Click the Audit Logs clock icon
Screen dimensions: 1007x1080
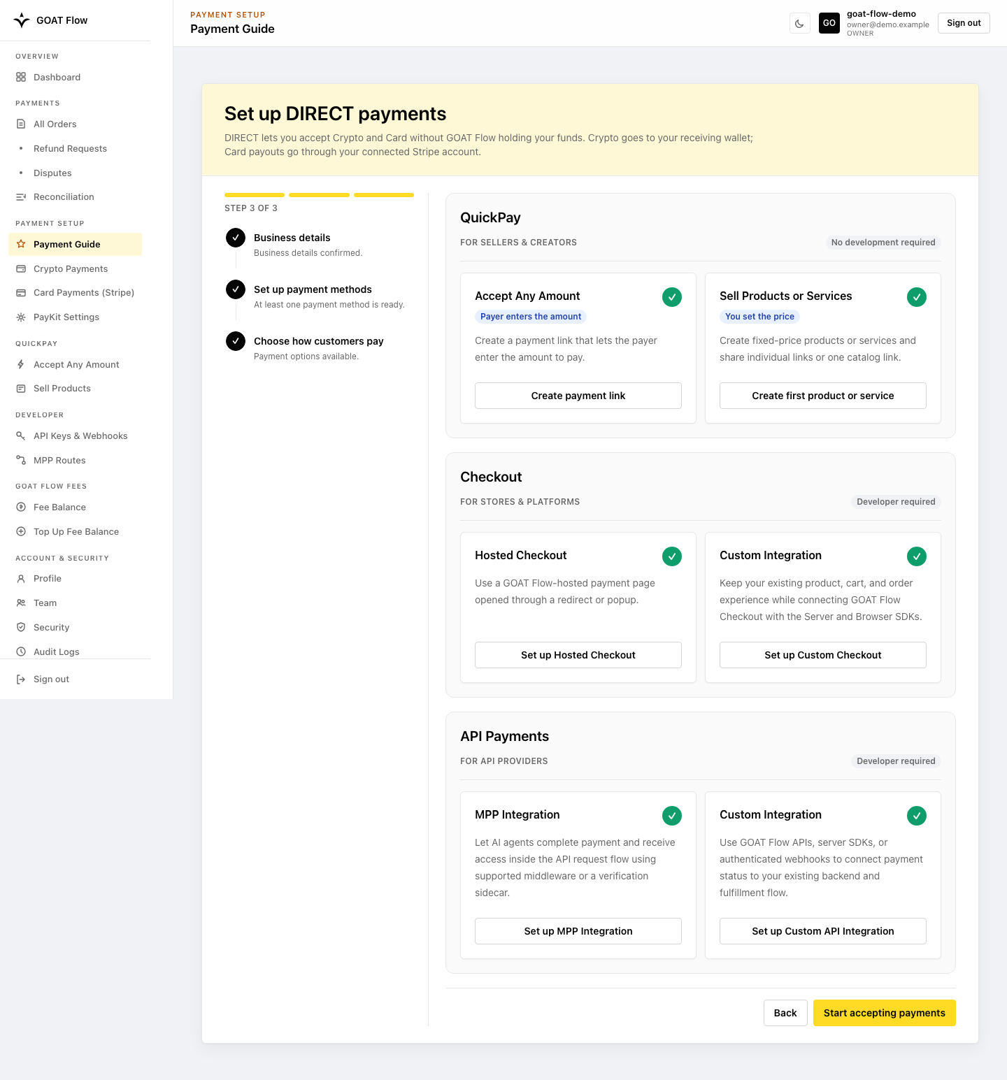pos(21,652)
